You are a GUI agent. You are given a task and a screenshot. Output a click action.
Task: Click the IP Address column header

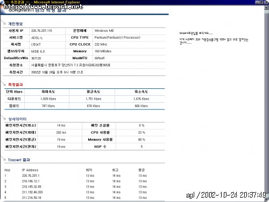click(x=30, y=170)
